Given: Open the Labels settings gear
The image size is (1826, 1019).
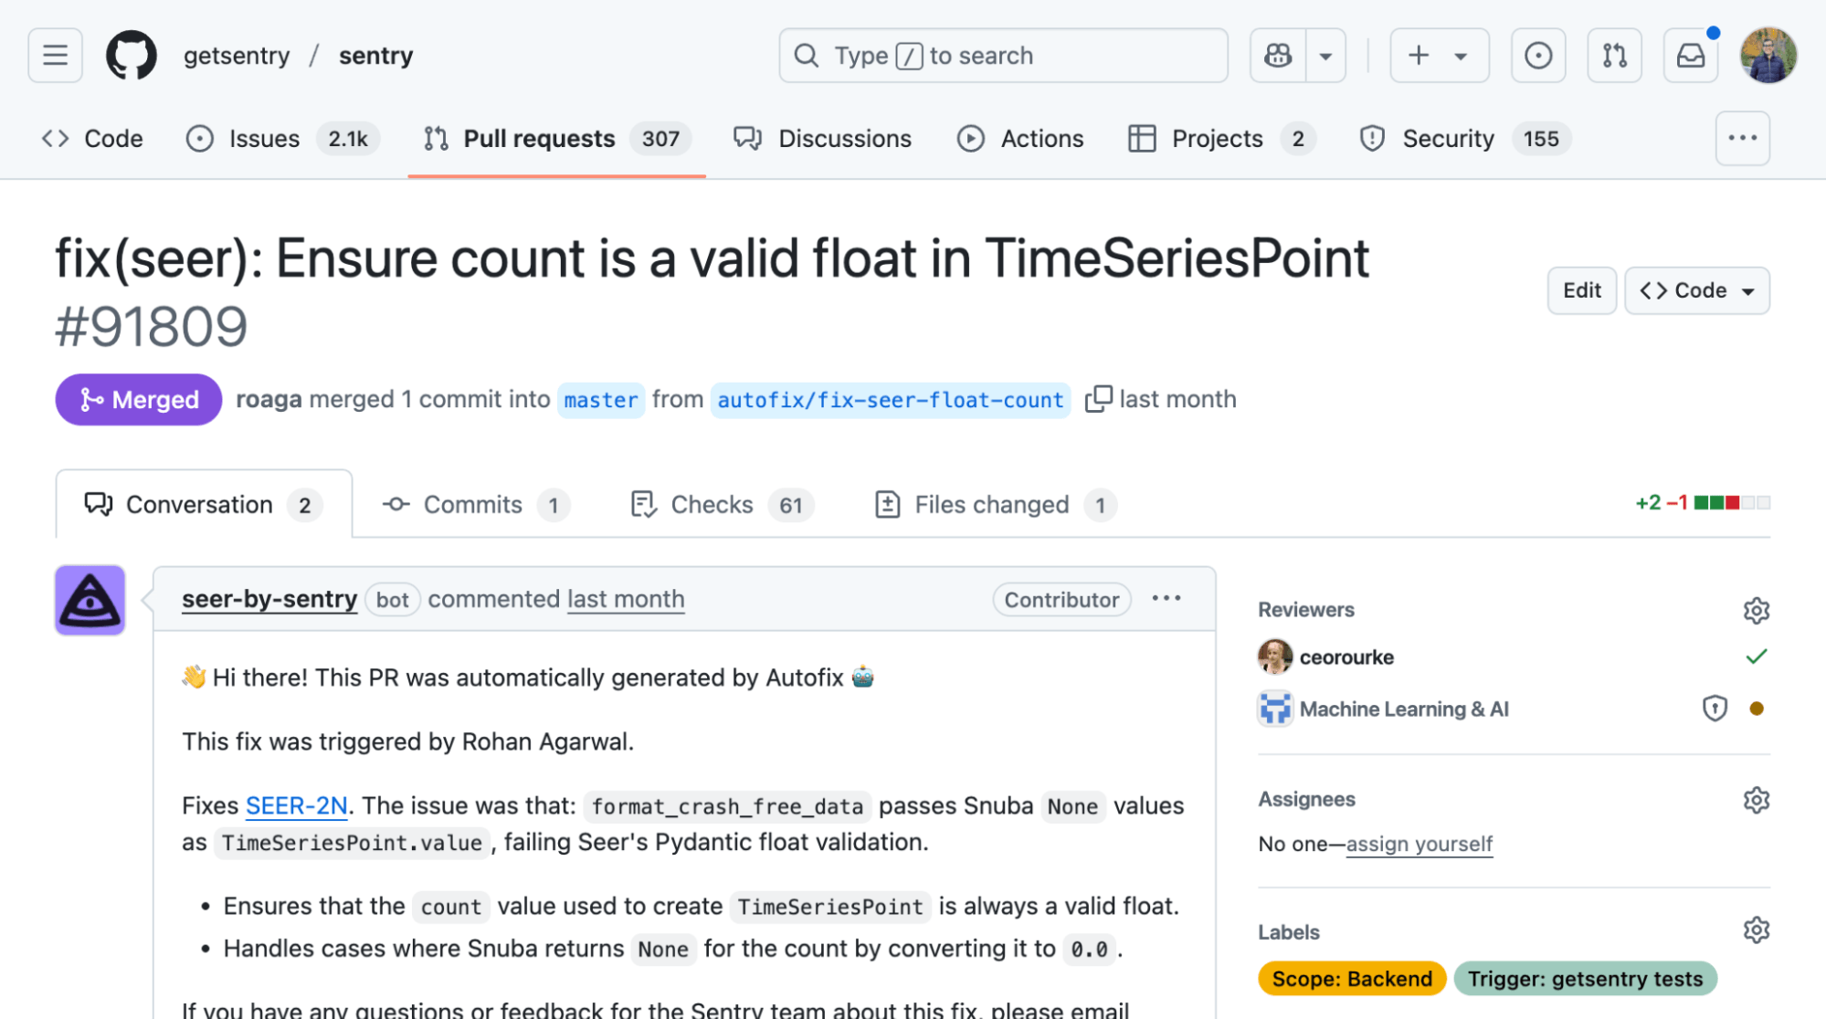Looking at the screenshot, I should pyautogui.click(x=1756, y=930).
